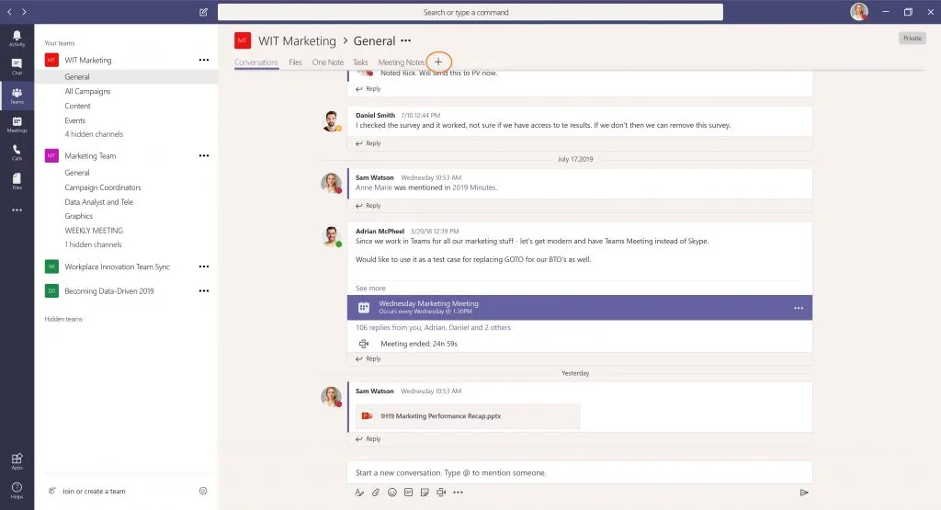This screenshot has height=510, width=941.
Task: Open more options for General channel header
Action: (x=406, y=40)
